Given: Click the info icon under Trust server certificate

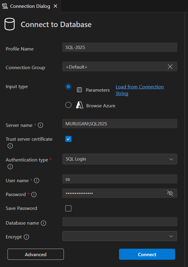Looking at the screenshot, I should click(10, 146).
